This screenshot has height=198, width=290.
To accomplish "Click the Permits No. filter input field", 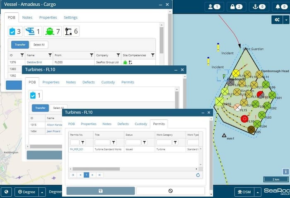I will (x=75, y=142).
